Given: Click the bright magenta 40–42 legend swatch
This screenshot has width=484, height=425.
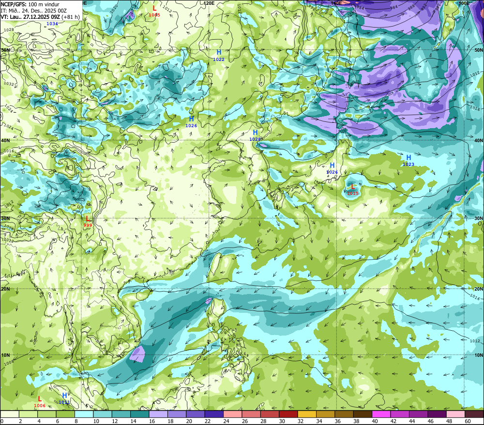Looking at the screenshot, I should click(x=381, y=414).
